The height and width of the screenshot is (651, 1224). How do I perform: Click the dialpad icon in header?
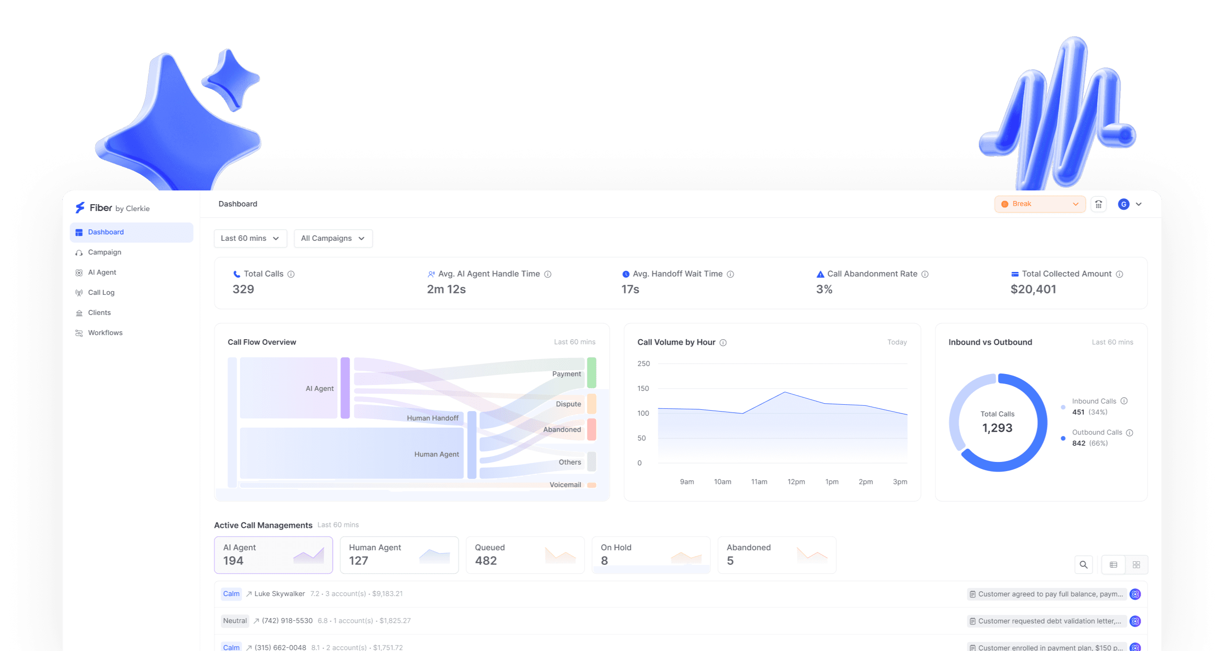click(1098, 204)
